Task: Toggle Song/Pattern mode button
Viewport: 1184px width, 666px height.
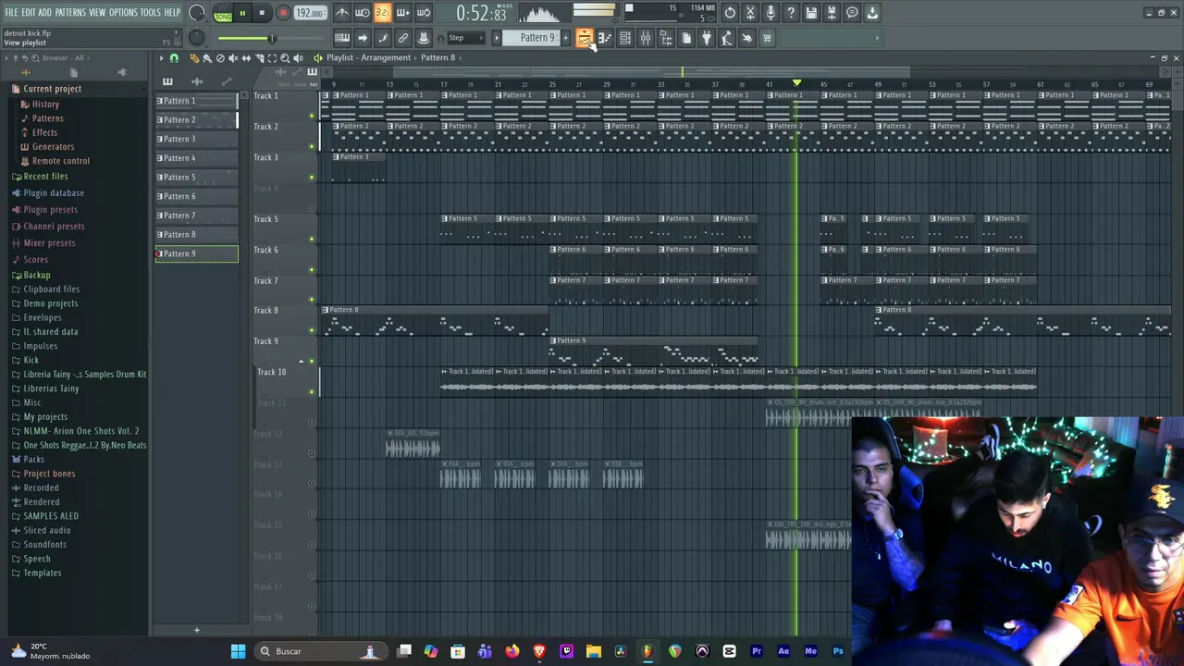Action: coord(223,13)
